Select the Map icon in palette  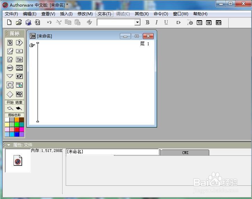19,60
